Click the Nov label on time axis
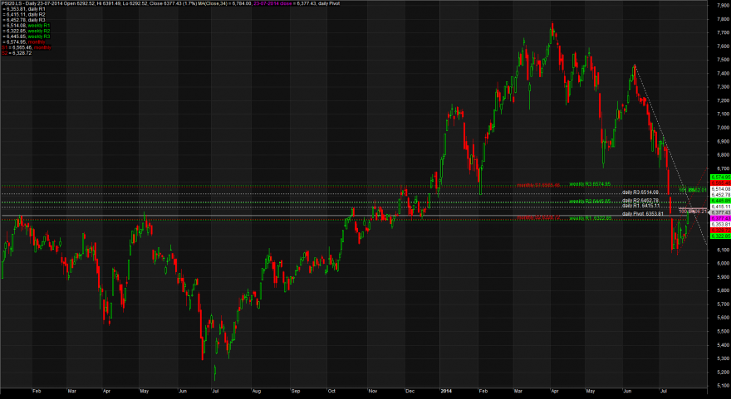Image resolution: width=731 pixels, height=399 pixels. [373, 392]
